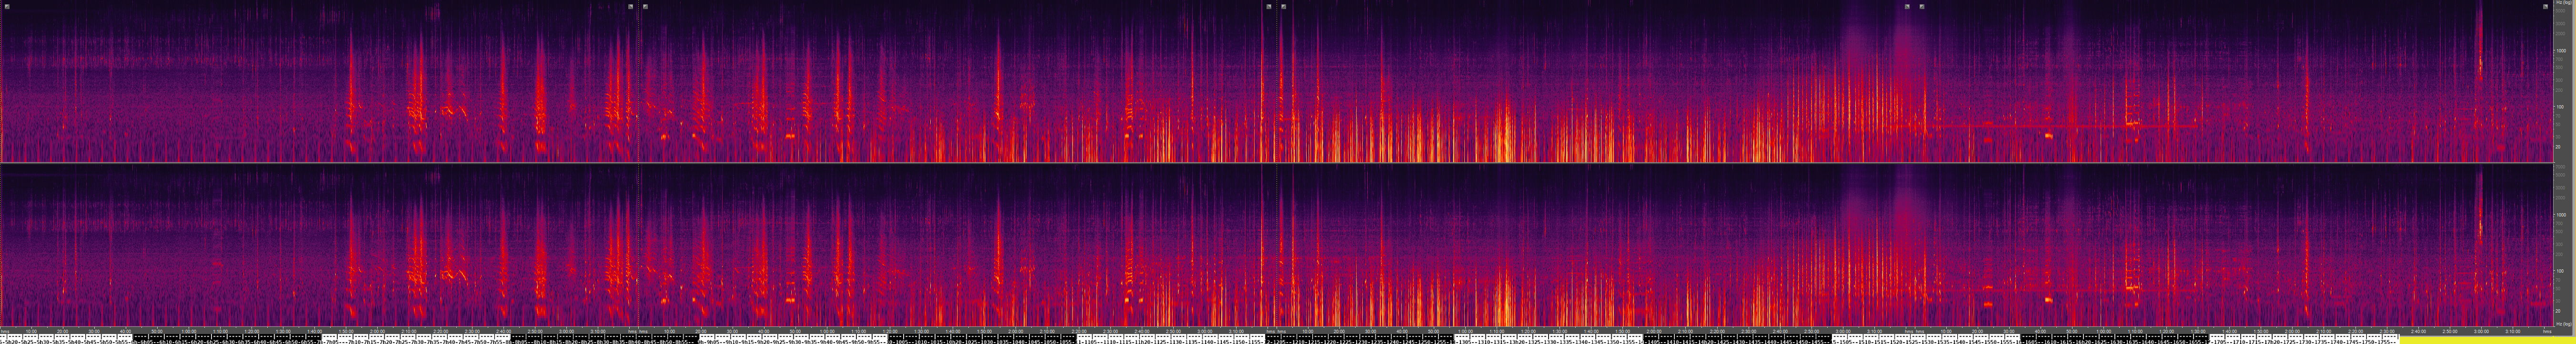
Task: Click the second clip's fade-out handle
Action: click(x=1269, y=6)
